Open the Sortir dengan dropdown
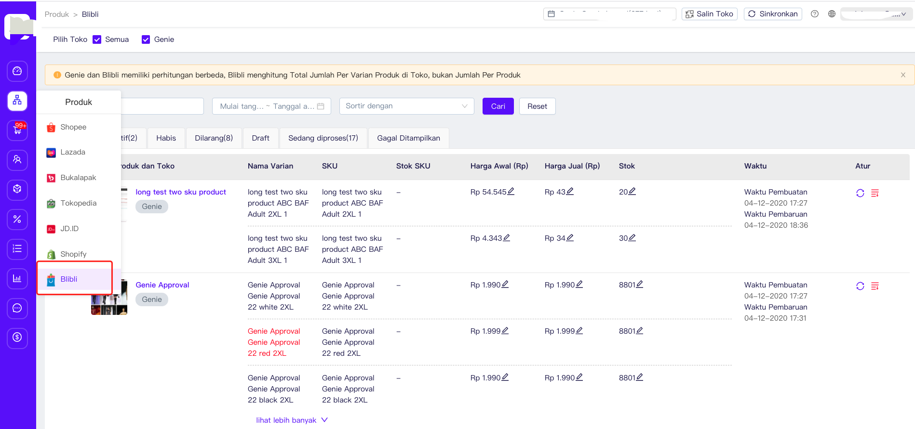 pyautogui.click(x=407, y=106)
